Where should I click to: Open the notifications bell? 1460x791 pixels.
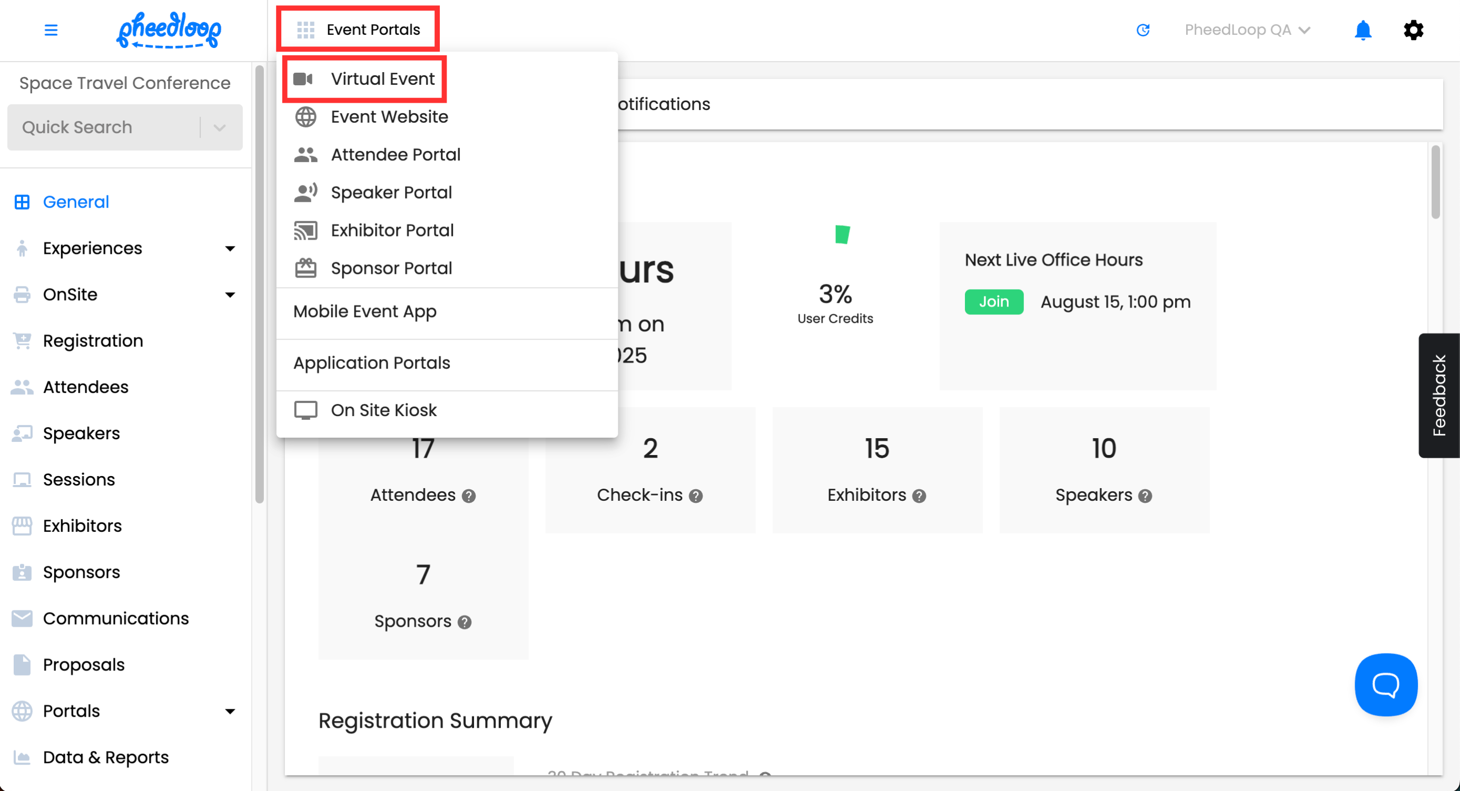(1363, 29)
